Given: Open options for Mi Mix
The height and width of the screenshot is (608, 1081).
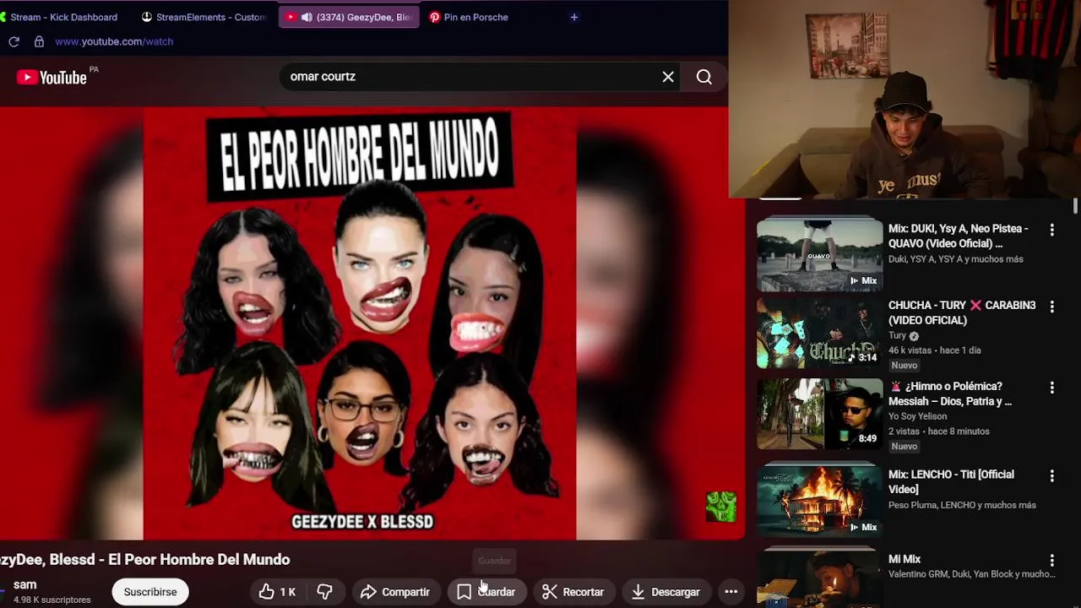Looking at the screenshot, I should coord(1051,561).
